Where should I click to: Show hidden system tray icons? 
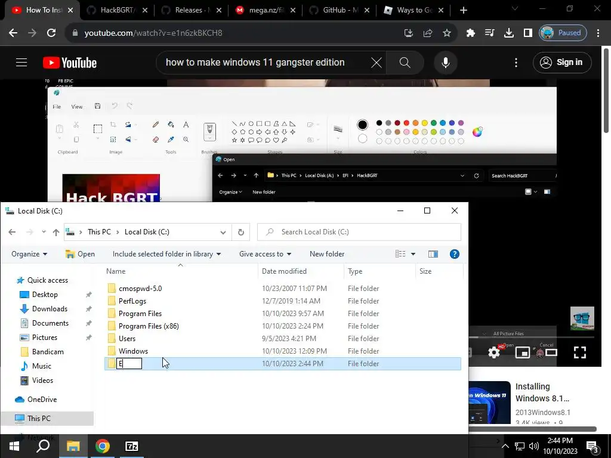point(505,446)
